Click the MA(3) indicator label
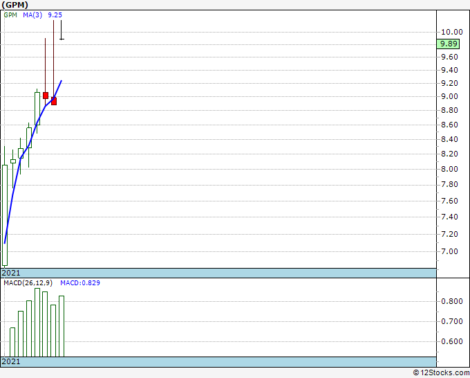This screenshot has height=378, width=470. [32, 15]
